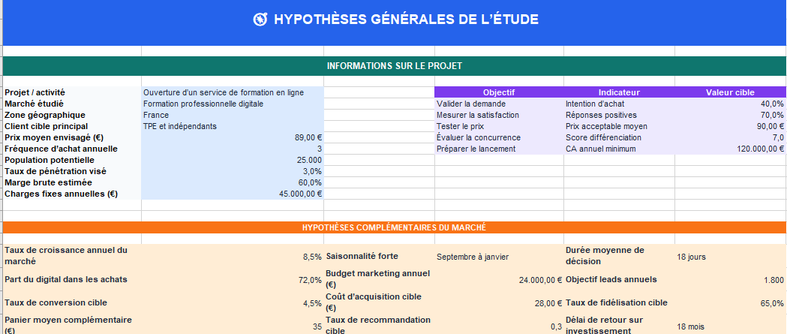Click the 'Septembre à janvier' saisonnalité cell
Screen dimensions: 787x334
pos(499,257)
